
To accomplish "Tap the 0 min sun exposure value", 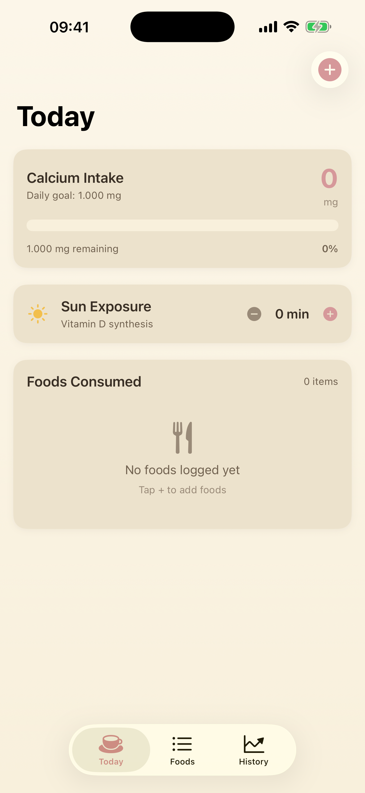I will [292, 314].
